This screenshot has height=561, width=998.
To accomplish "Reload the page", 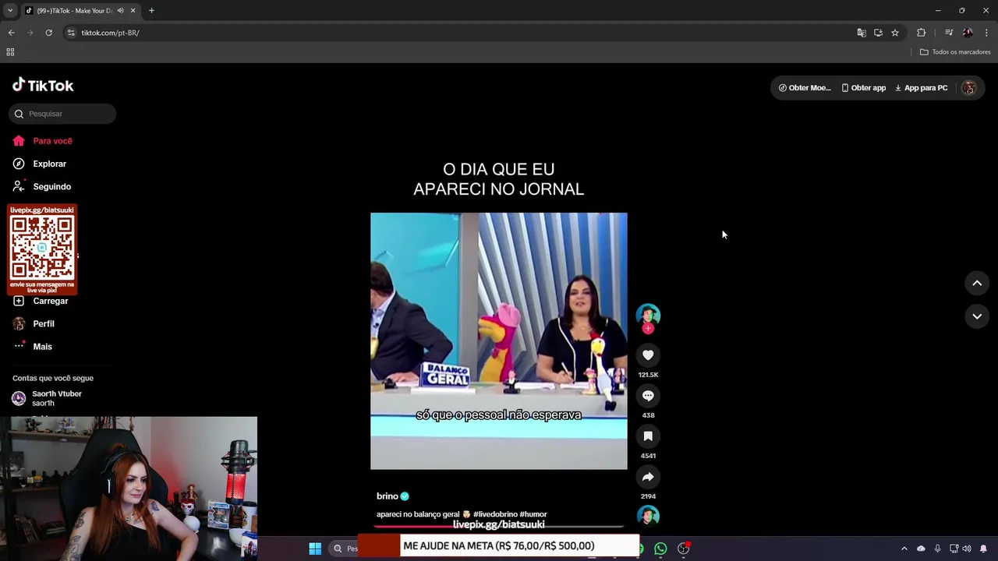I will coord(48,33).
